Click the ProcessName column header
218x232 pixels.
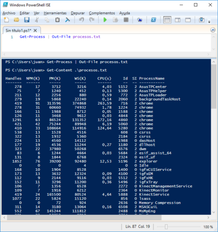coord(152,78)
